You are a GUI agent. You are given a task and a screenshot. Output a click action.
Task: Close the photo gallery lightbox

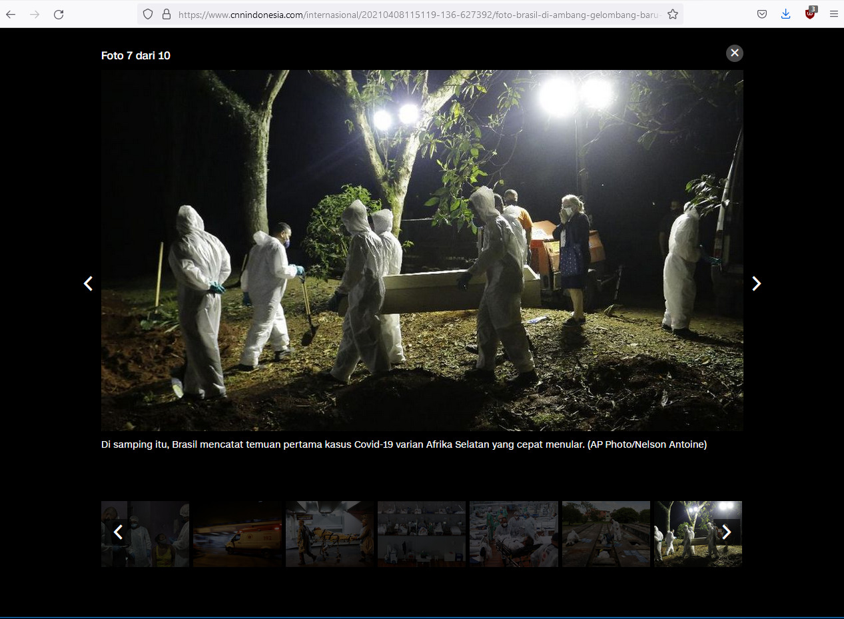coord(734,53)
